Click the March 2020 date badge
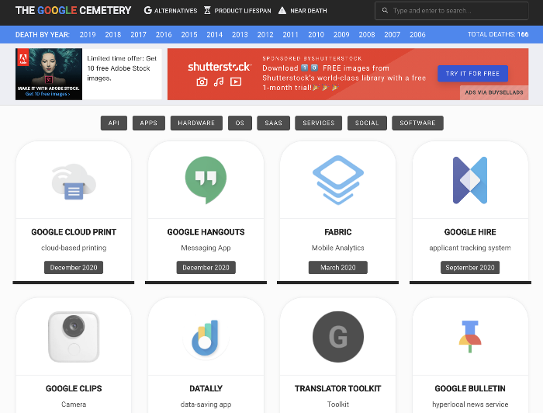The width and height of the screenshot is (543, 413). point(338,268)
